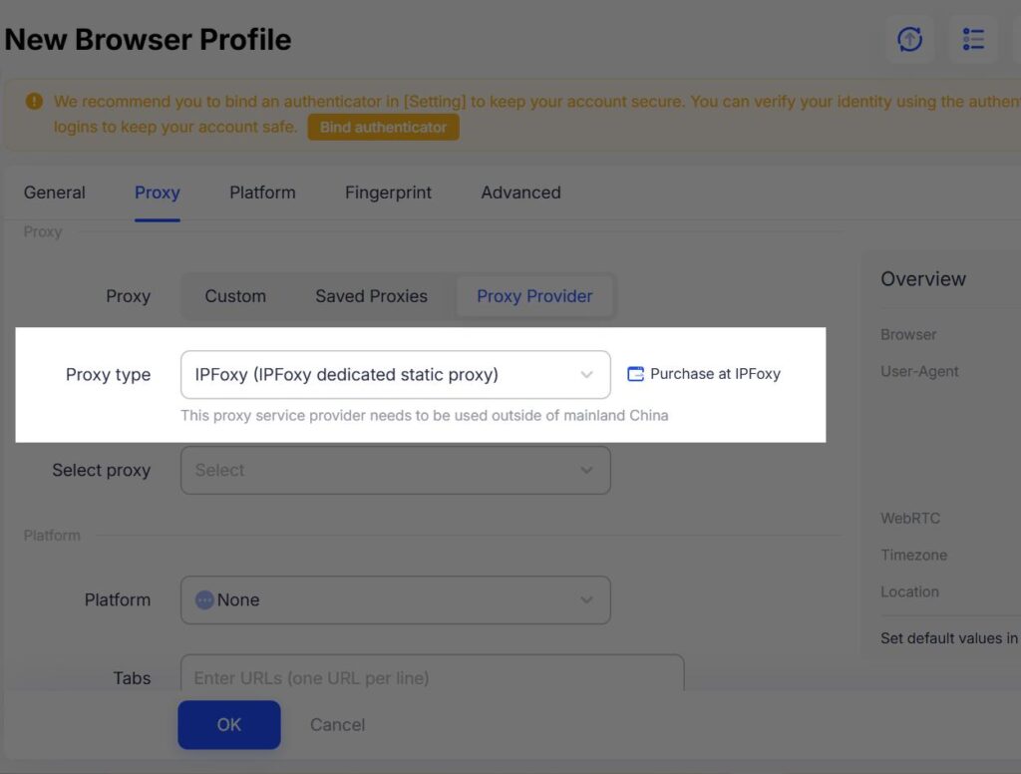1021x774 pixels.
Task: Click the purchase icon beside Purchase at IPFoxy
Action: (635, 374)
